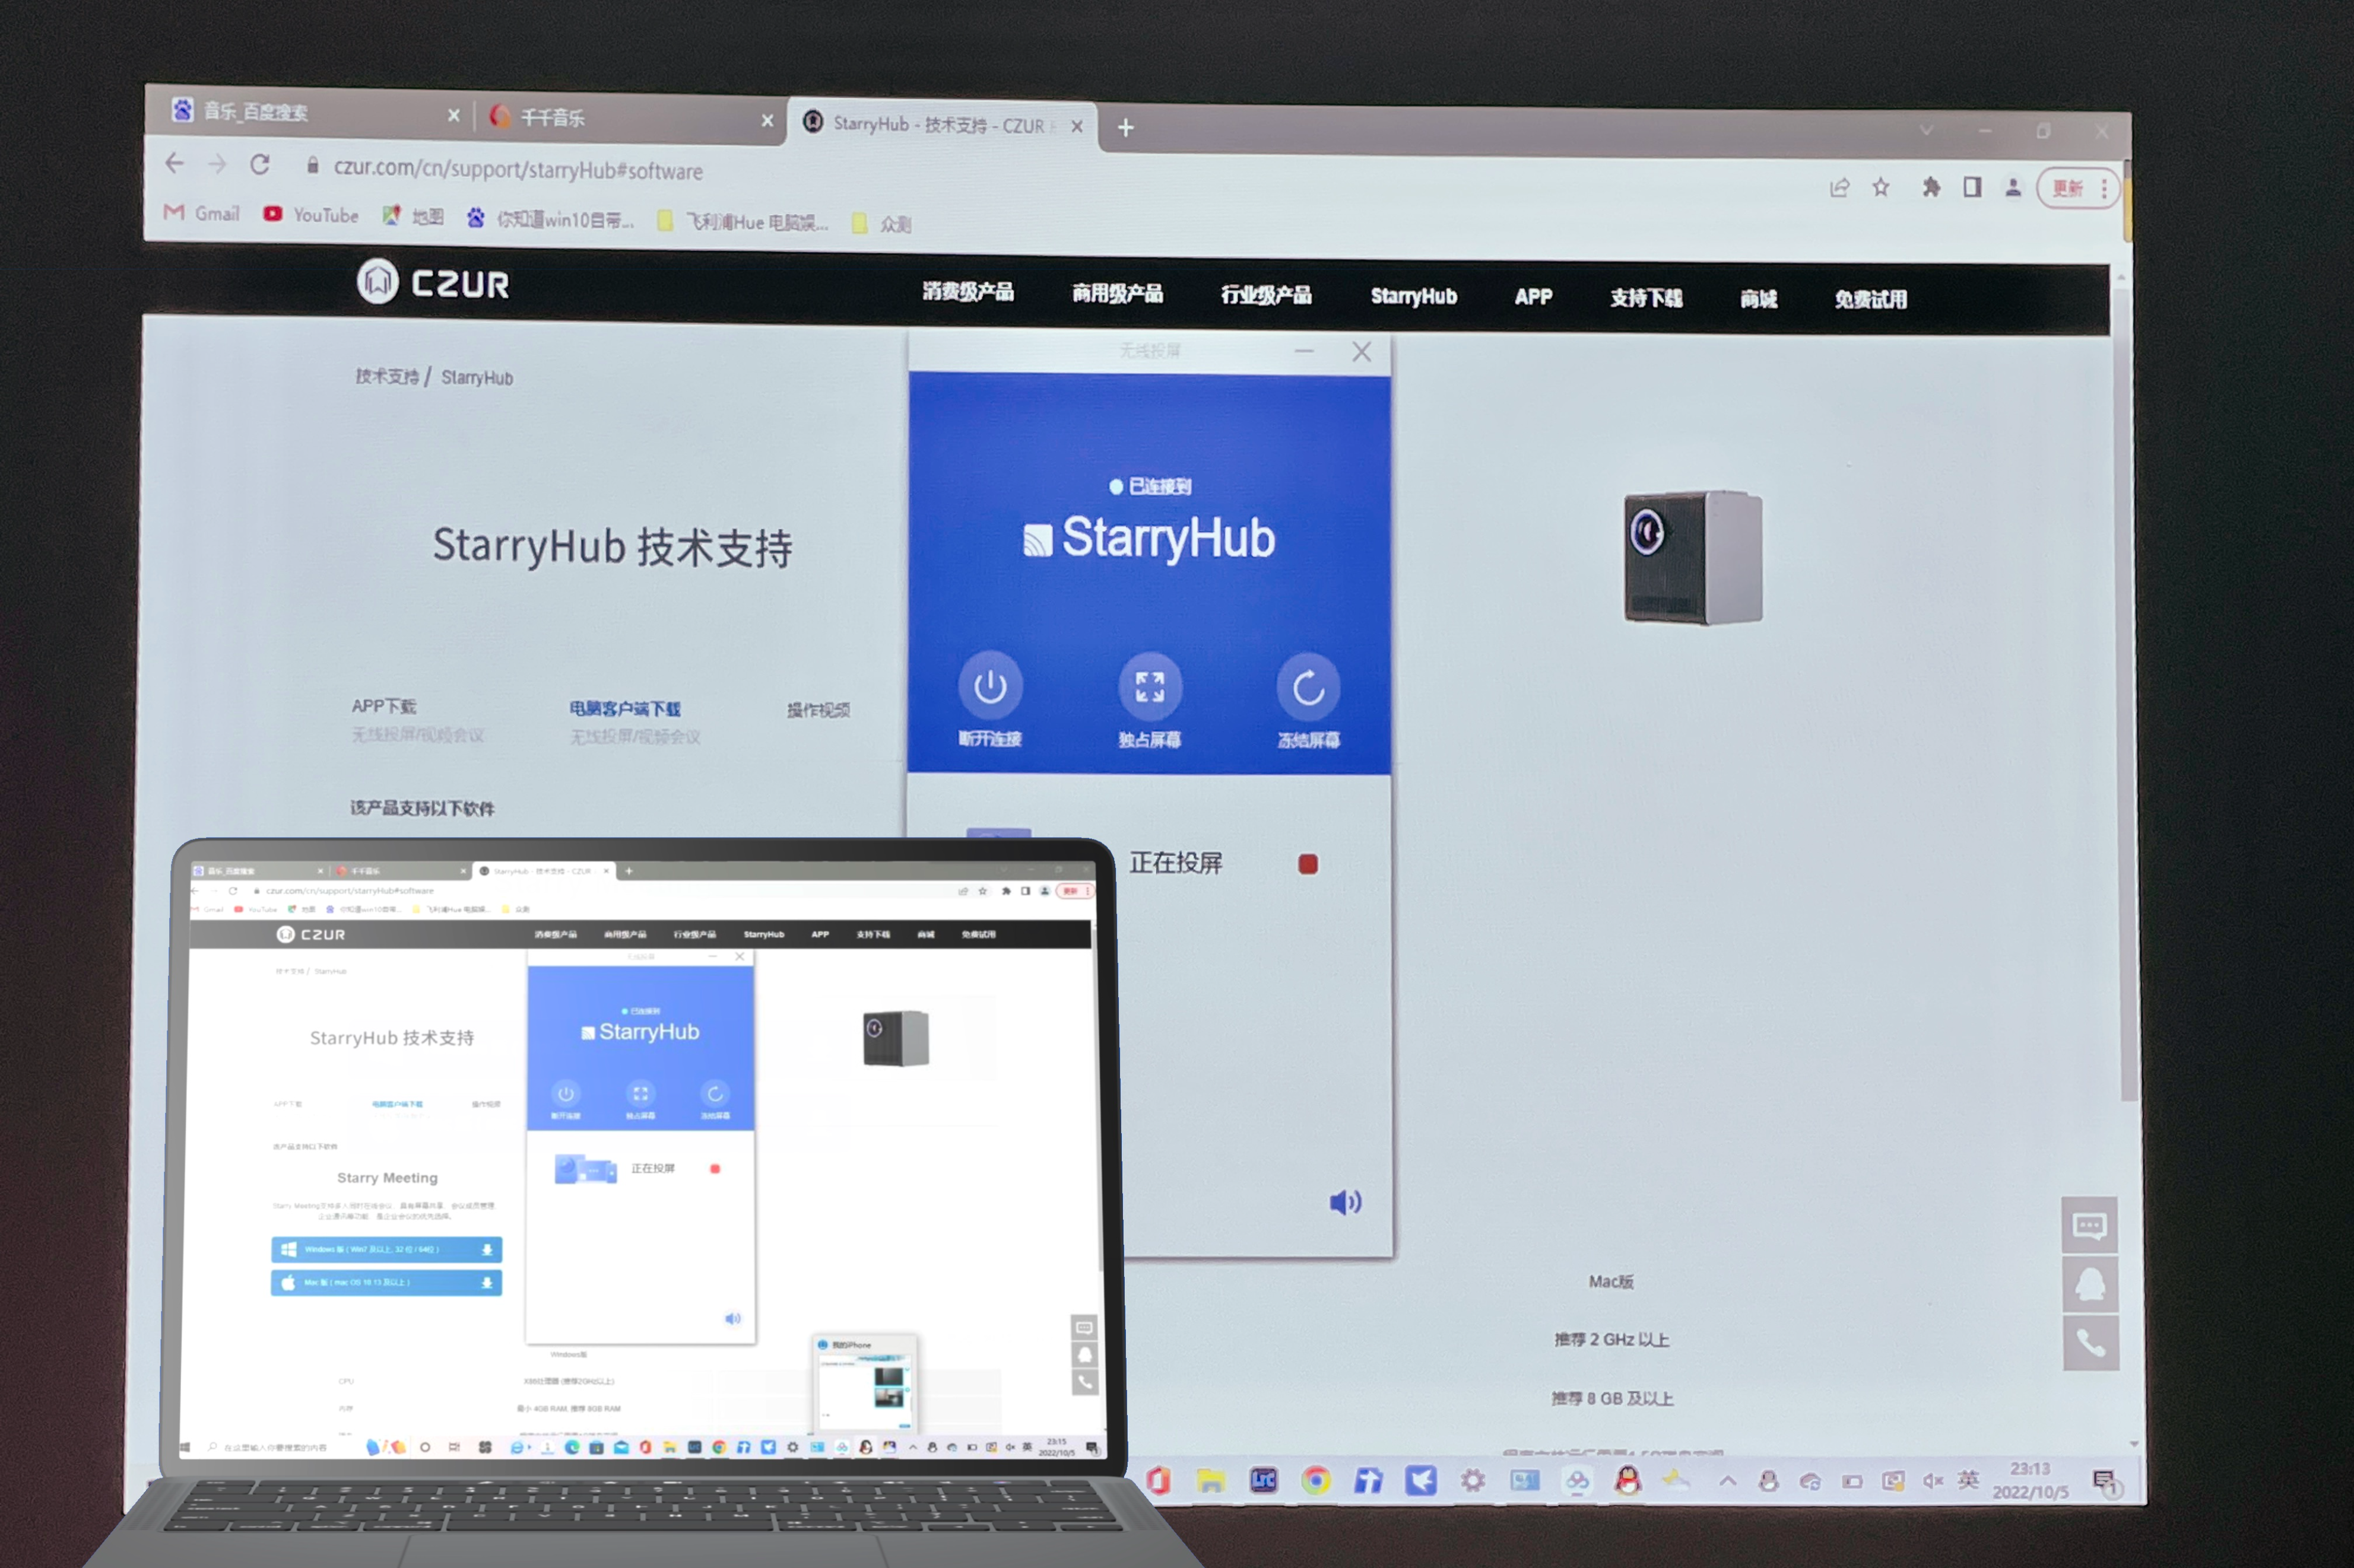Click share page icon in projected address bar
The width and height of the screenshot is (2354, 1568).
click(1839, 187)
